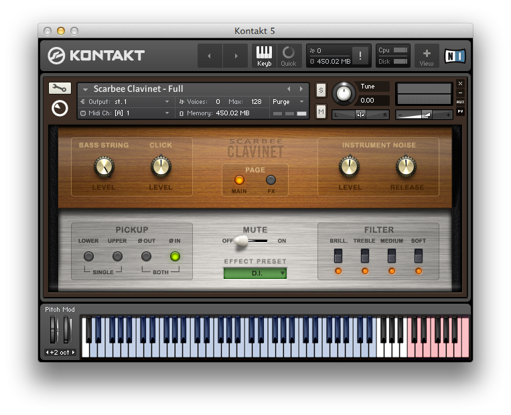511x415 pixels.
Task: Click the Pitch wheel
Action: [54, 330]
